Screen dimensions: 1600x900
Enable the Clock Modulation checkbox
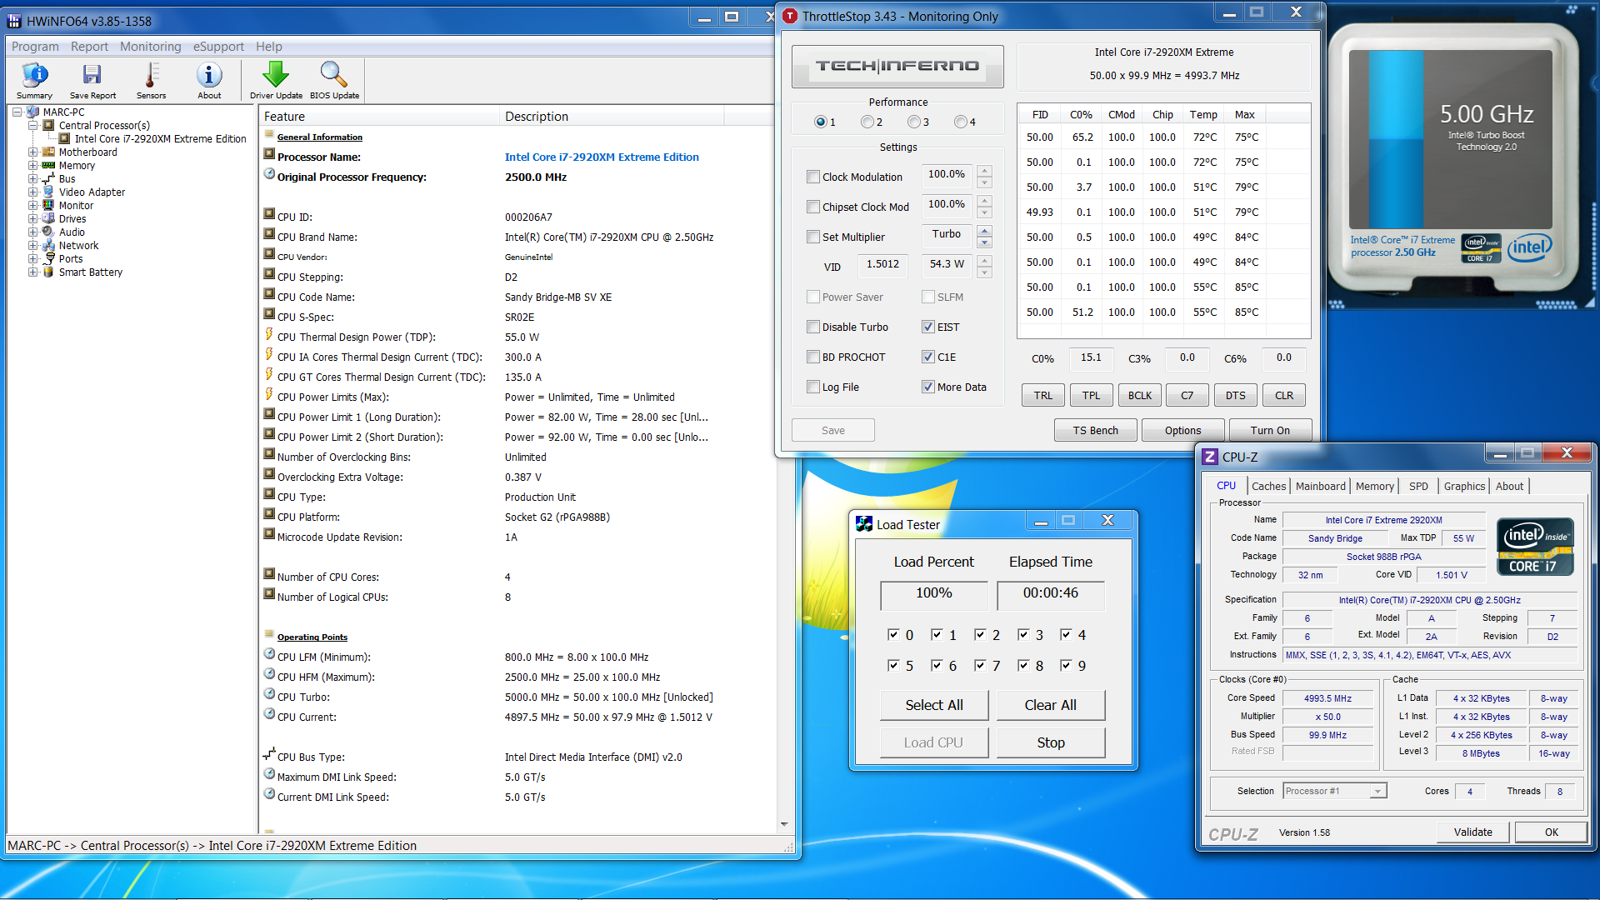tap(813, 177)
